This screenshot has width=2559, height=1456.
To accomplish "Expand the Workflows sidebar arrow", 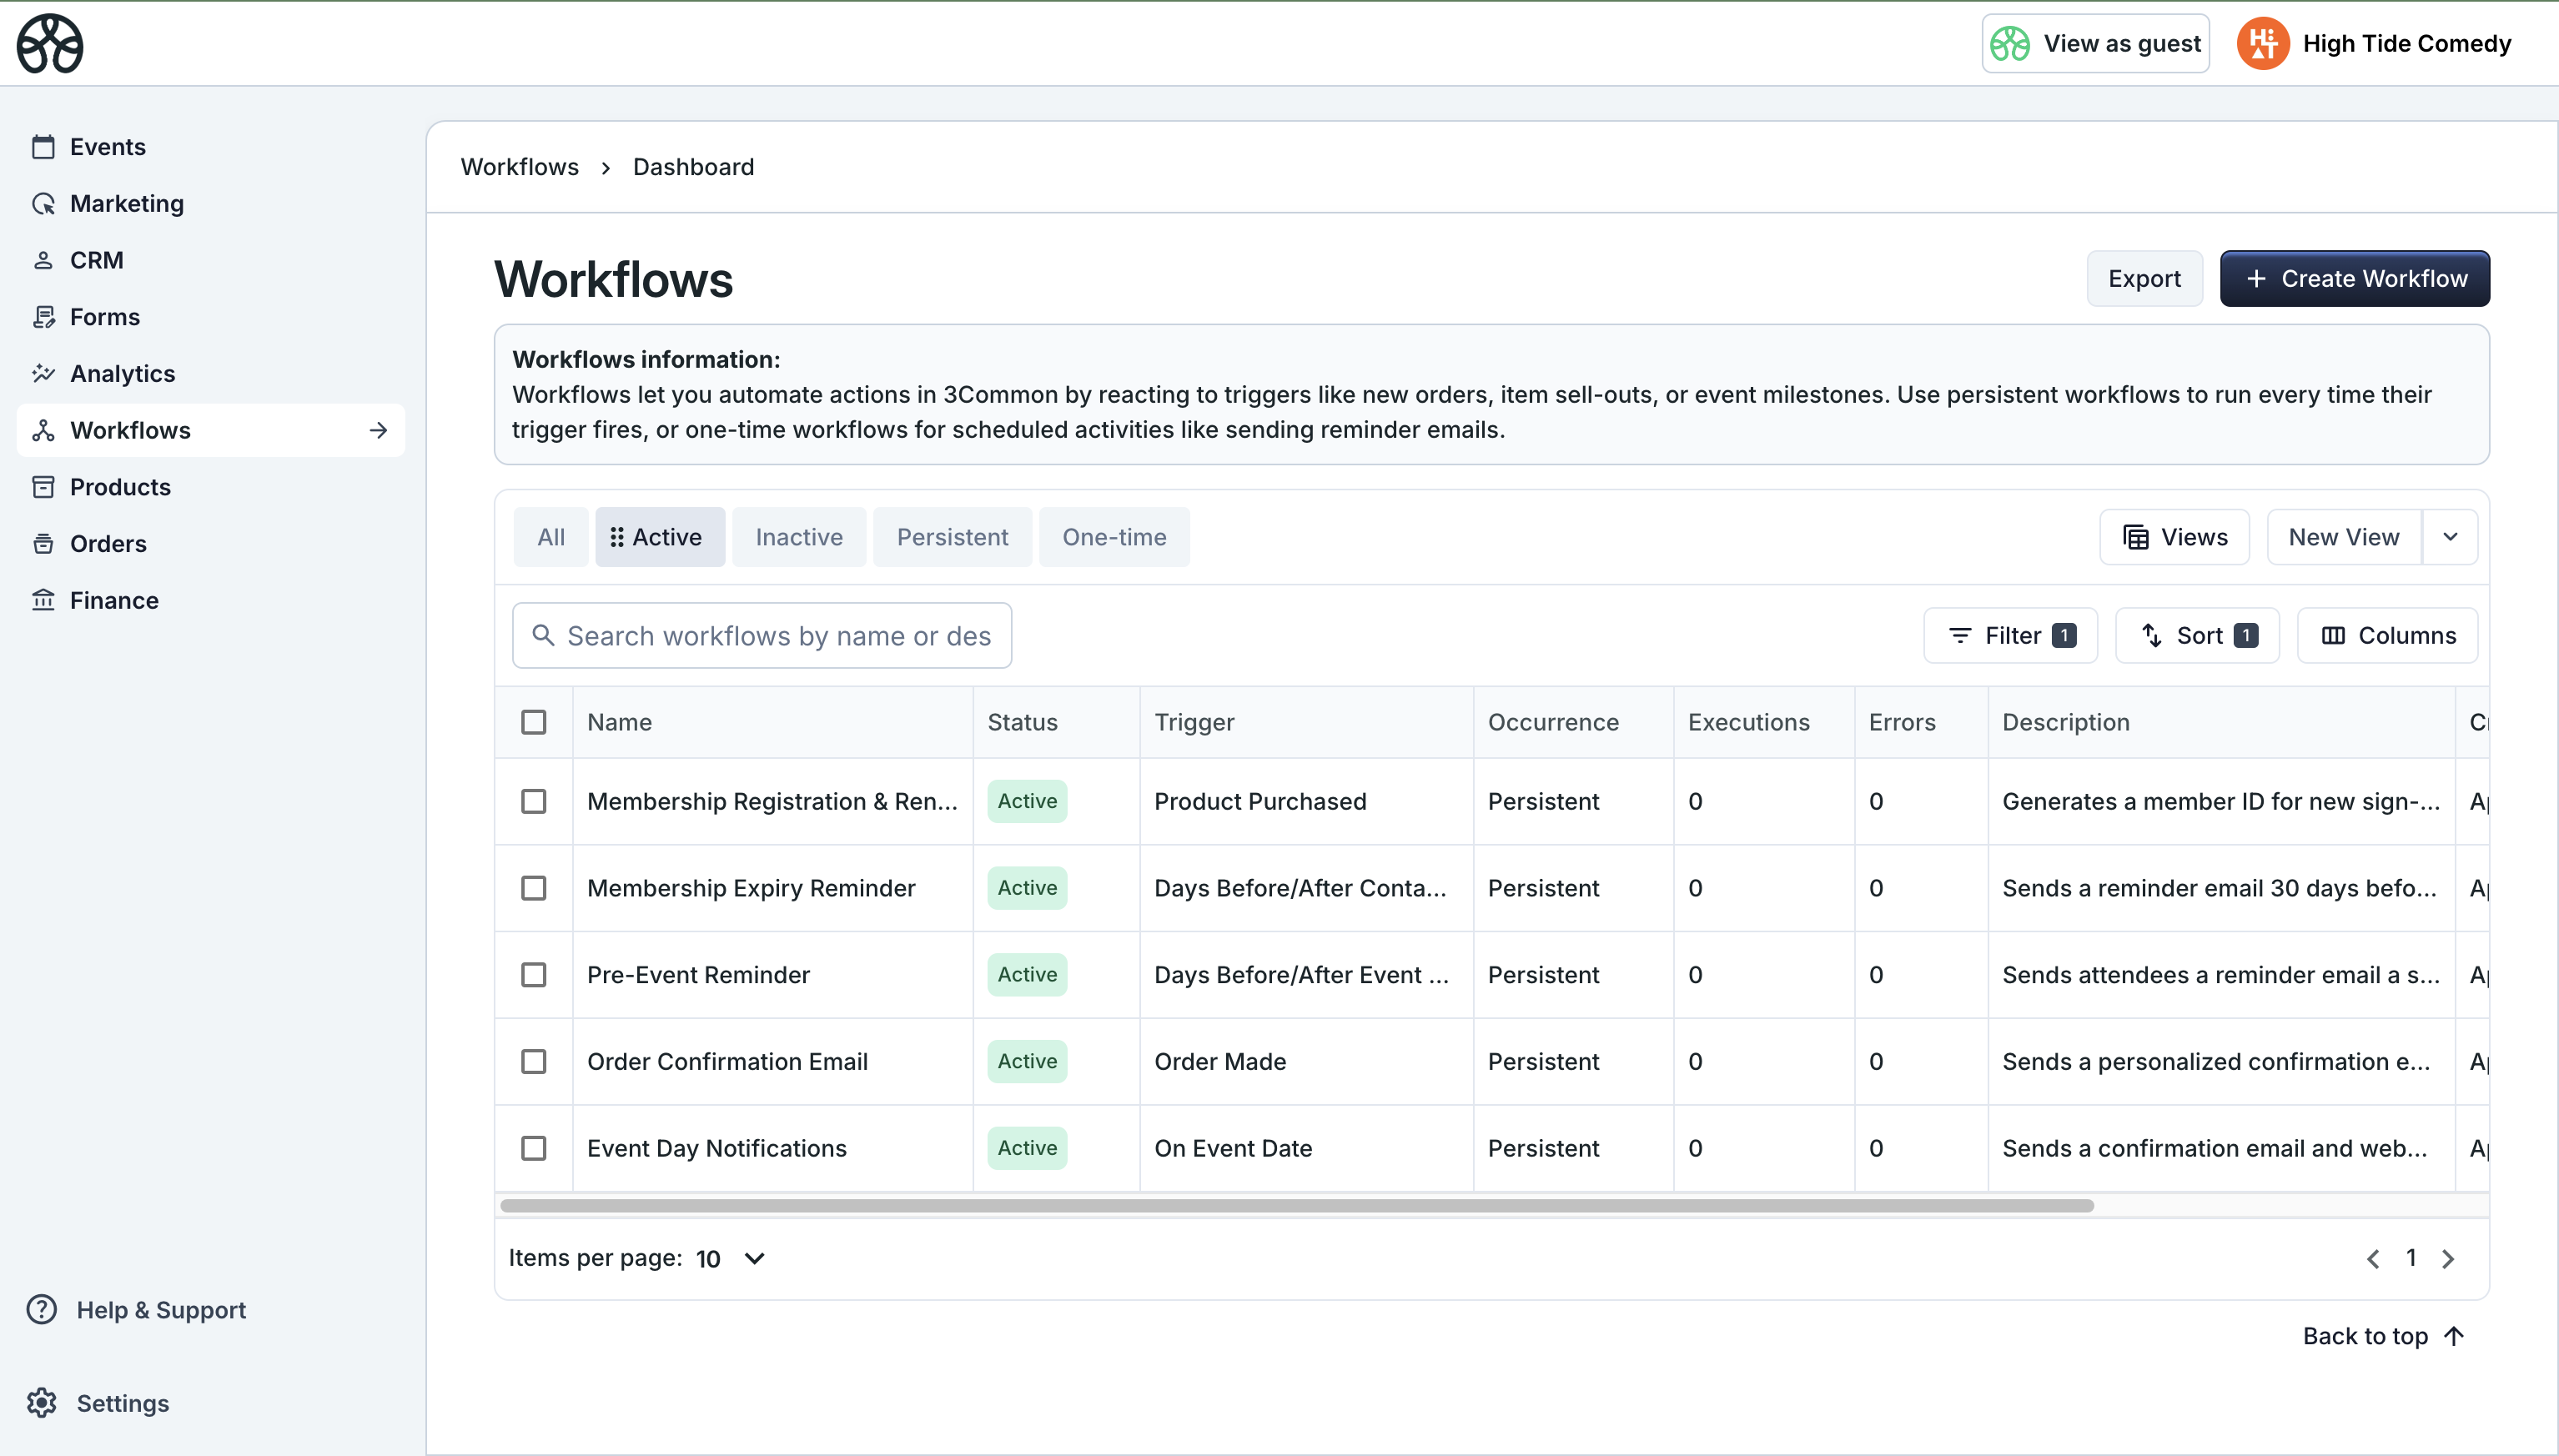I will pyautogui.click(x=378, y=430).
